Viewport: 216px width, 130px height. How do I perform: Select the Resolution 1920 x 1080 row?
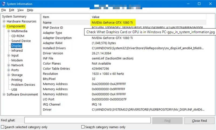[x=124, y=74]
